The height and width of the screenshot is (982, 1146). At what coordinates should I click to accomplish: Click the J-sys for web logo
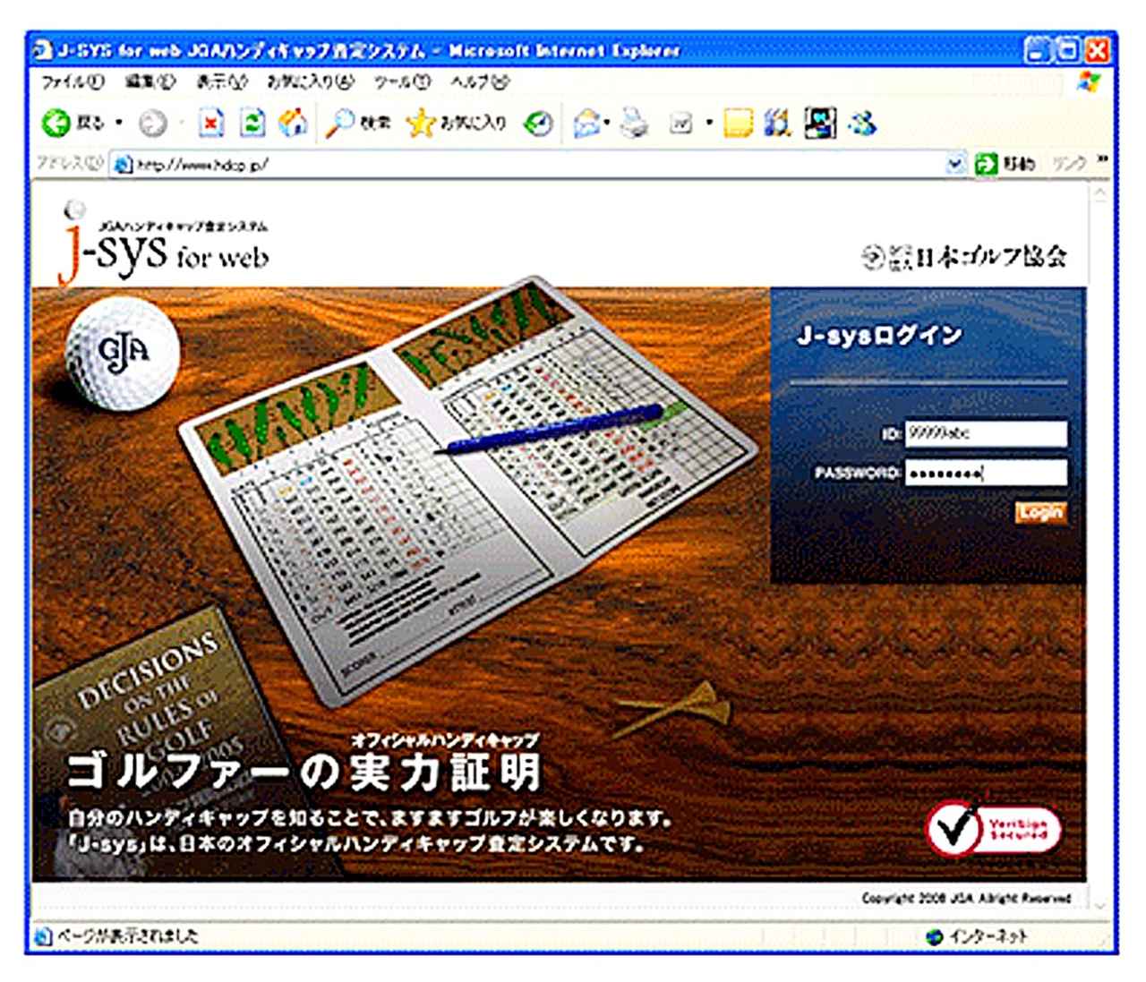tap(163, 242)
